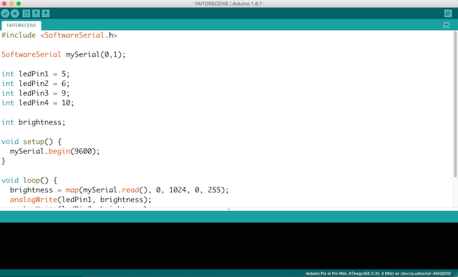Click the 'void loop() {' line
The height and width of the screenshot is (277, 458).
click(x=29, y=180)
